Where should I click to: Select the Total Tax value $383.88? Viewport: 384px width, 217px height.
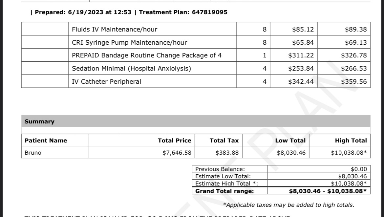[227, 153]
